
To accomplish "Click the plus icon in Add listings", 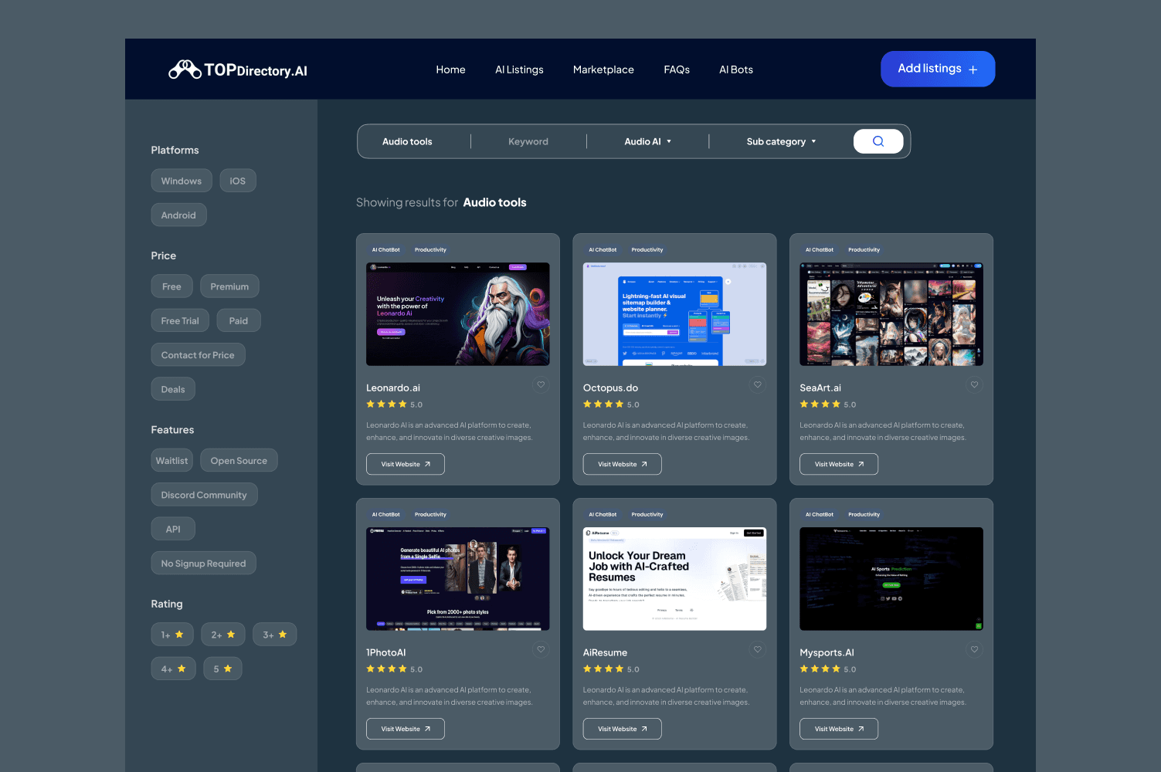I will 973,69.
